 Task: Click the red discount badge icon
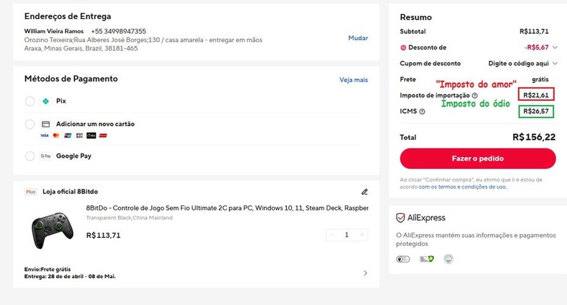click(x=403, y=48)
